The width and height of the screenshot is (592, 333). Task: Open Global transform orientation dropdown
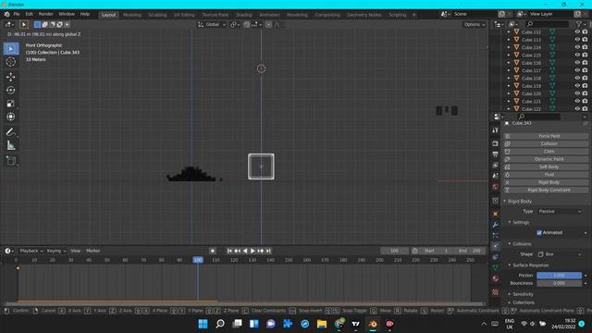[212, 25]
